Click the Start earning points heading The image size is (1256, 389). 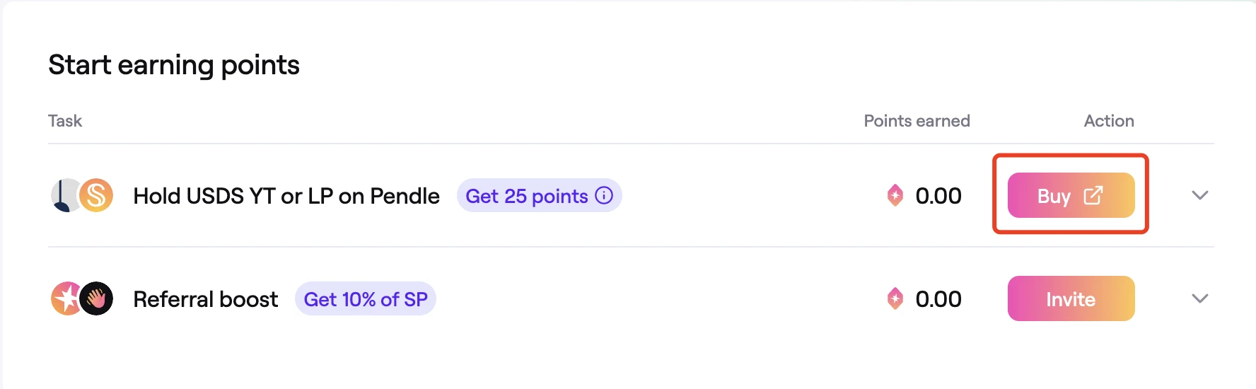174,65
